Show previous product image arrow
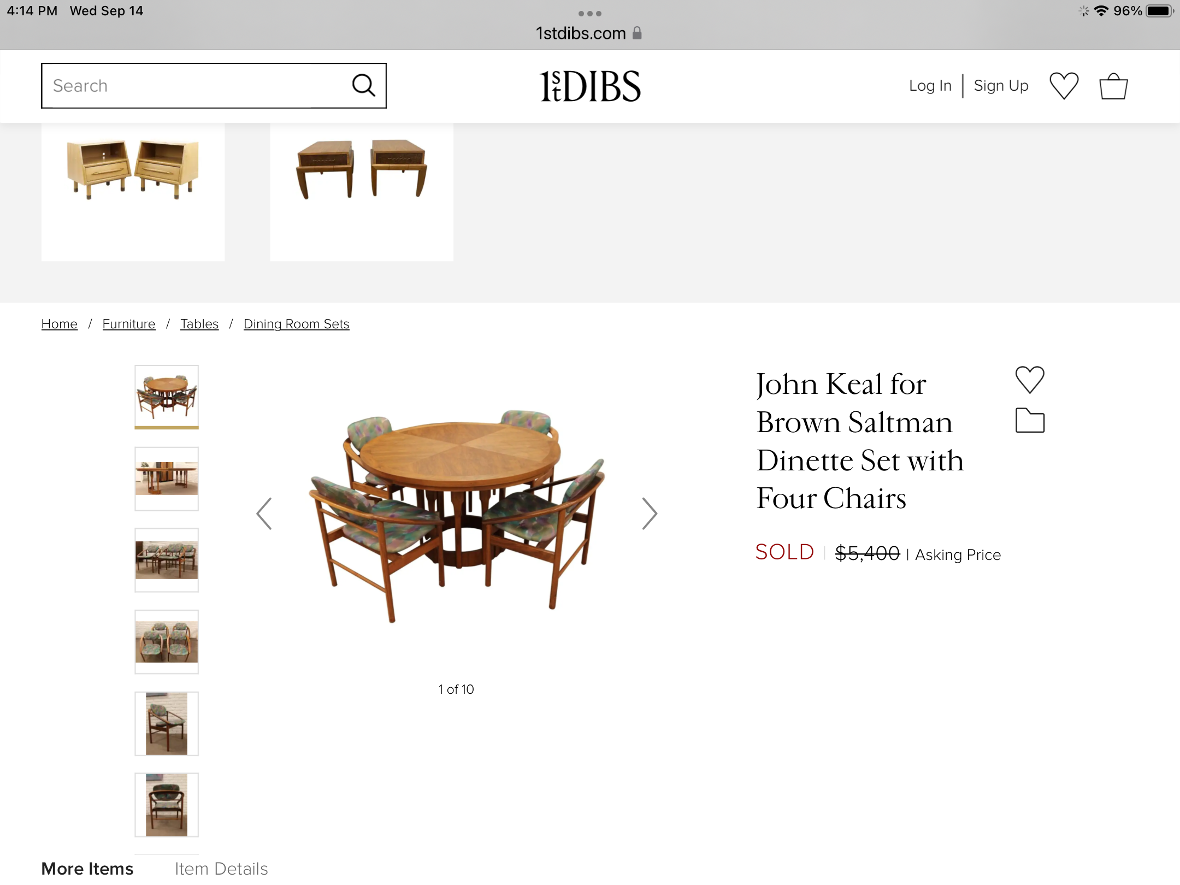Viewport: 1180px width, 885px height. pyautogui.click(x=264, y=514)
